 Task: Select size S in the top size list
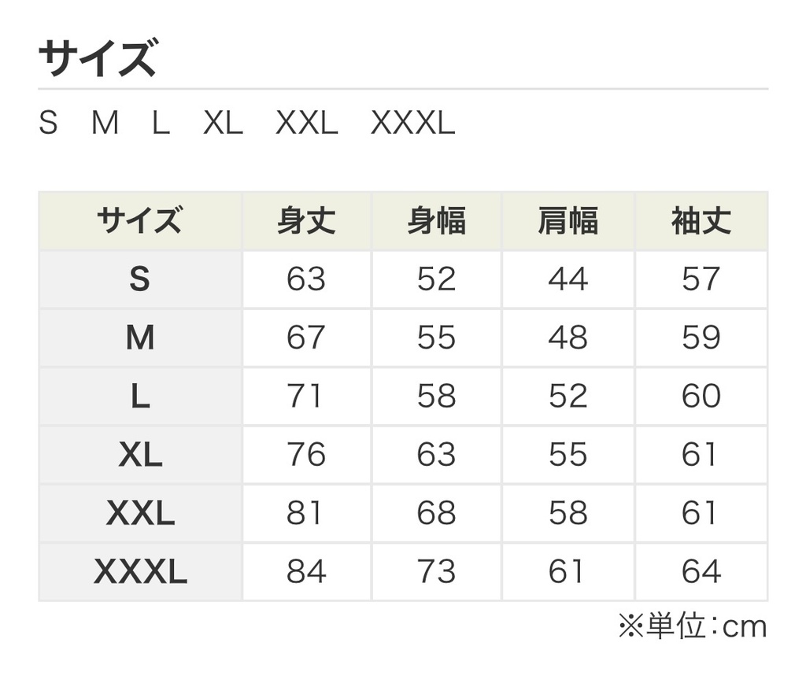pyautogui.click(x=48, y=124)
